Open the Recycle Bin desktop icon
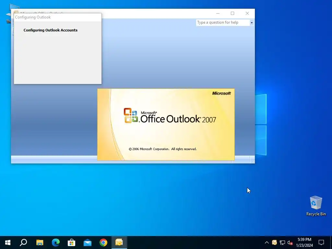This screenshot has height=249, width=332. [x=316, y=206]
